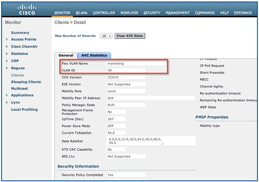The width and height of the screenshot is (259, 182).
Task: Click UpTime field showing 267
Action: 116,119
